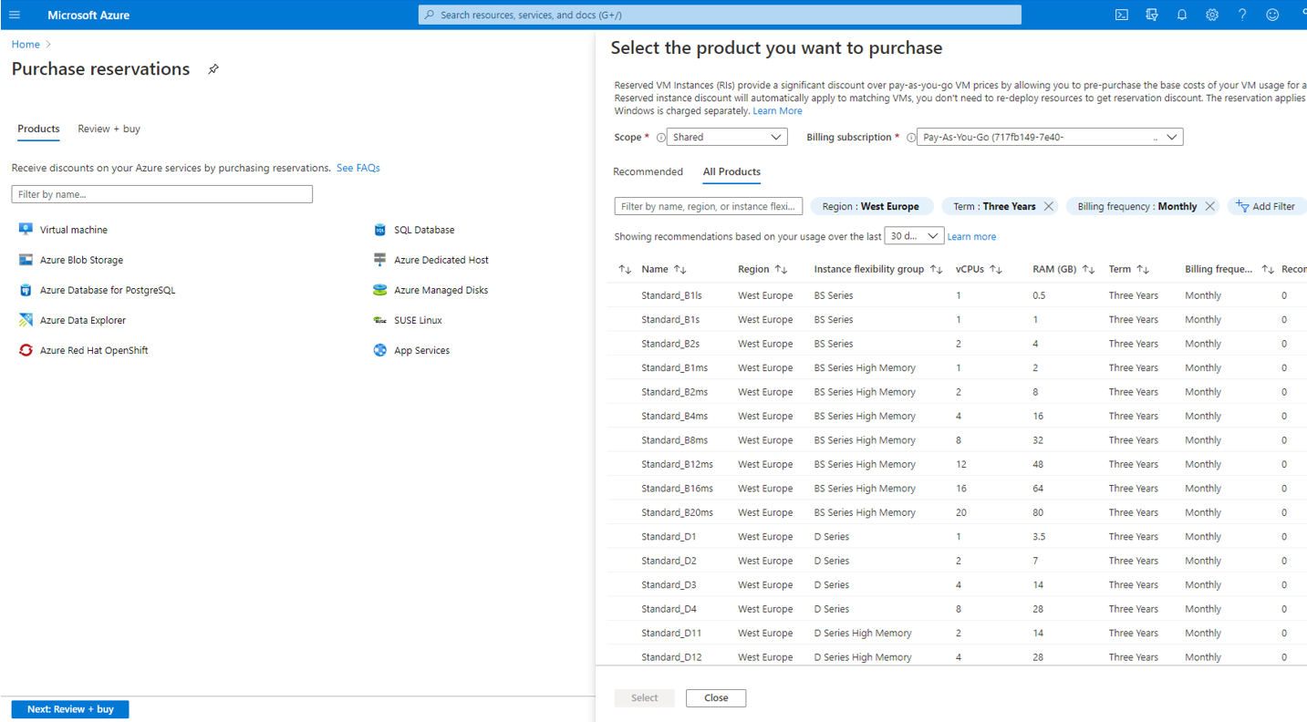Go to Home breadcrumb
This screenshot has width=1307, height=722.
(x=26, y=44)
